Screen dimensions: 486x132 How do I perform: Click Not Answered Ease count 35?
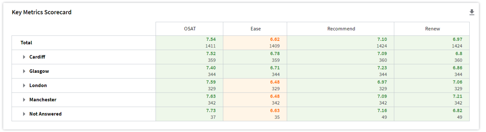277,117
